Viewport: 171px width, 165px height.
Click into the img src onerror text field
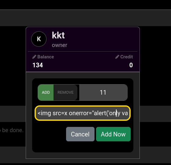[x=83, y=113]
